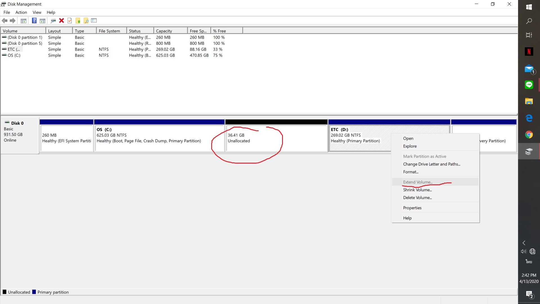Click Change Drive Letter and Paths
This screenshot has width=540, height=304.
tap(431, 164)
